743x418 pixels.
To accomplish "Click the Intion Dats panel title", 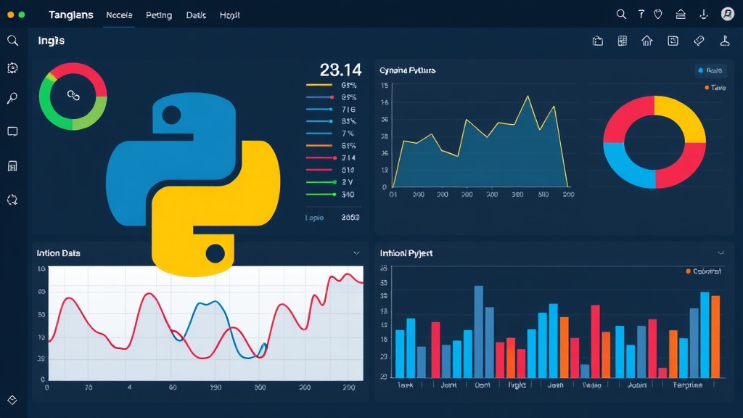I will (58, 253).
